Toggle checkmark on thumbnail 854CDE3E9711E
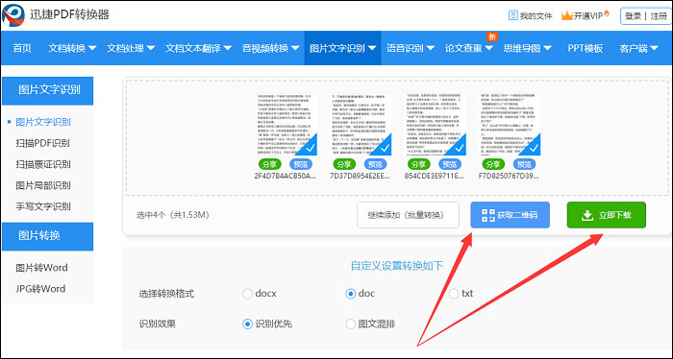The image size is (673, 359). pyautogui.click(x=460, y=148)
